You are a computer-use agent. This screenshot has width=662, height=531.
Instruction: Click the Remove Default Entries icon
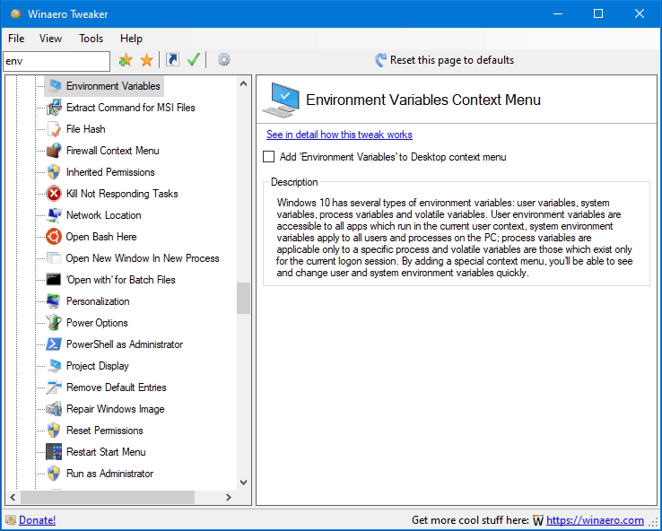pos(54,387)
